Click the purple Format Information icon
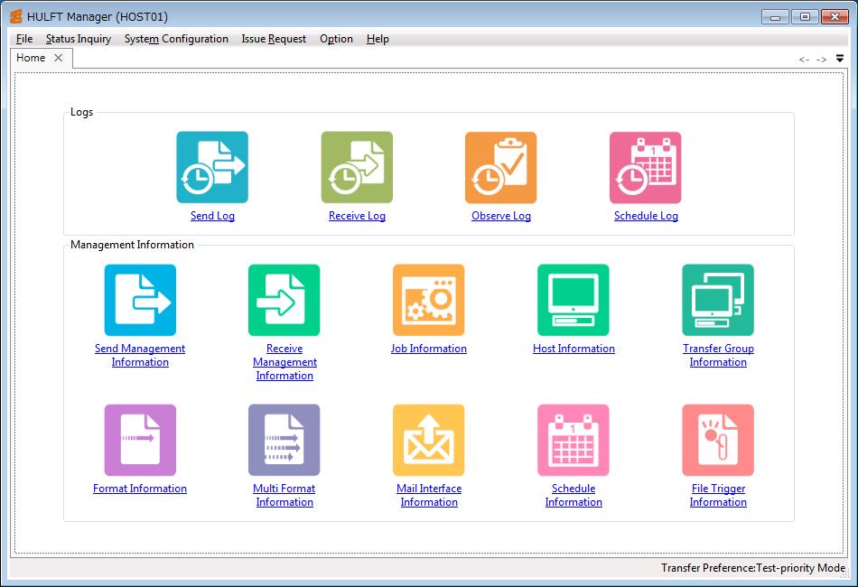The height and width of the screenshot is (587, 858). 140,440
